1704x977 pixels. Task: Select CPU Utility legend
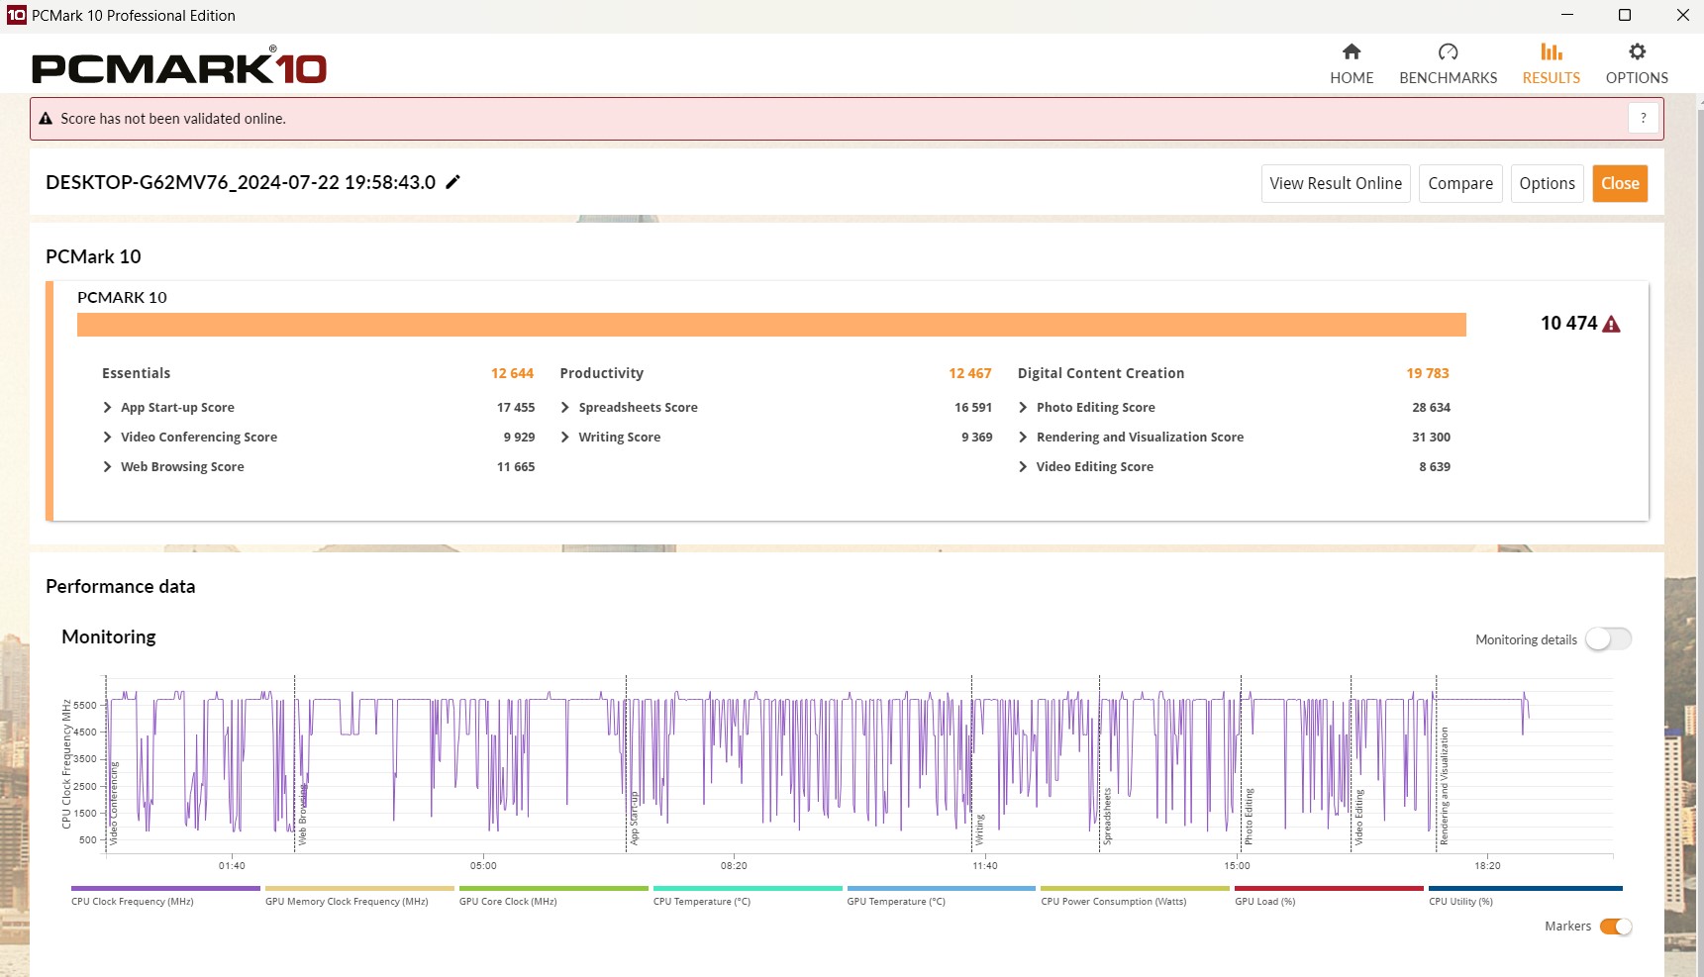(x=1526, y=889)
